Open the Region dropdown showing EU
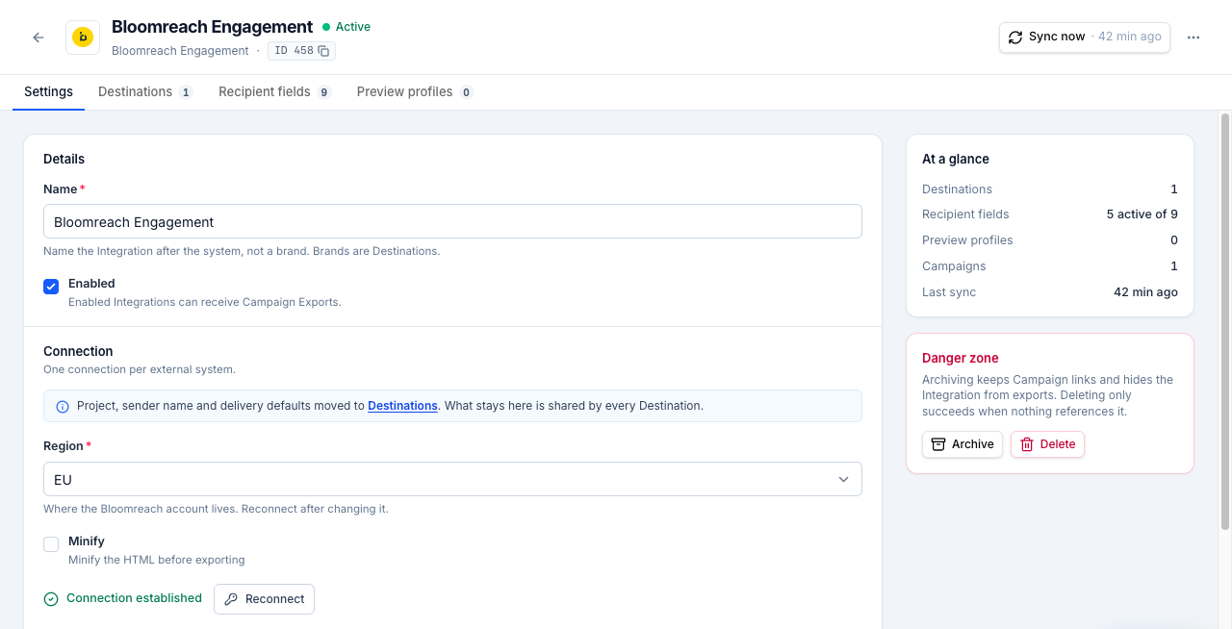 coord(452,479)
